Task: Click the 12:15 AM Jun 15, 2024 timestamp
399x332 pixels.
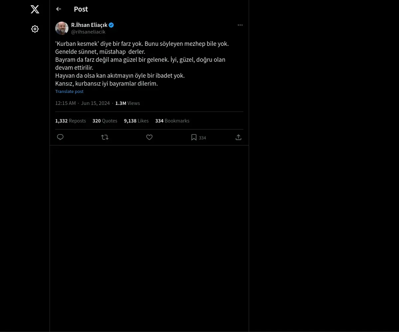Action: pos(82,103)
